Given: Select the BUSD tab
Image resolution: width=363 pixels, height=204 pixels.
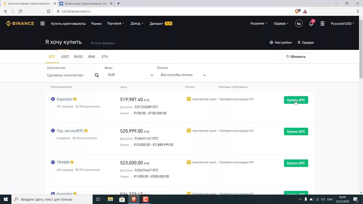Looking at the screenshot, I should click(x=78, y=57).
